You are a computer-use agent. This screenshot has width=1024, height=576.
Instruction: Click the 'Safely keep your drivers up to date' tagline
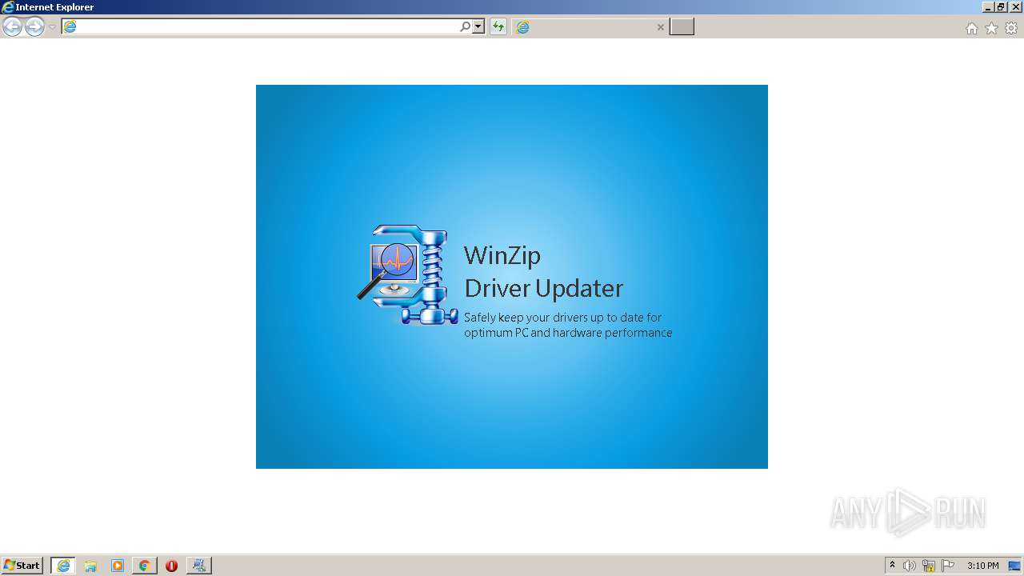pyautogui.click(x=568, y=325)
